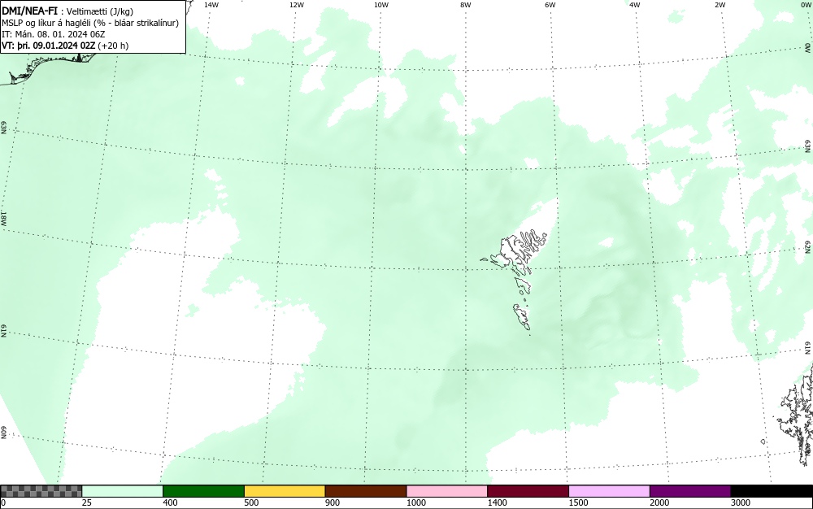Click the legend value 1400
Image resolution: width=813 pixels, height=509 pixels.
coord(497,502)
